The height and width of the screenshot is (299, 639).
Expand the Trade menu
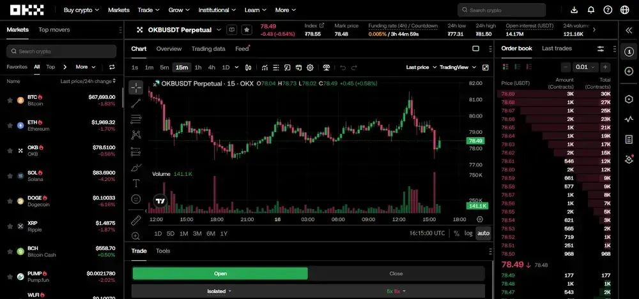(149, 10)
